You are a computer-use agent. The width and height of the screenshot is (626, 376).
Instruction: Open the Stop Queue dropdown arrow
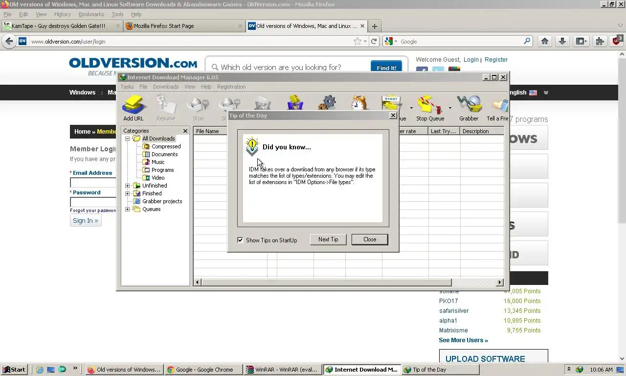click(x=450, y=108)
